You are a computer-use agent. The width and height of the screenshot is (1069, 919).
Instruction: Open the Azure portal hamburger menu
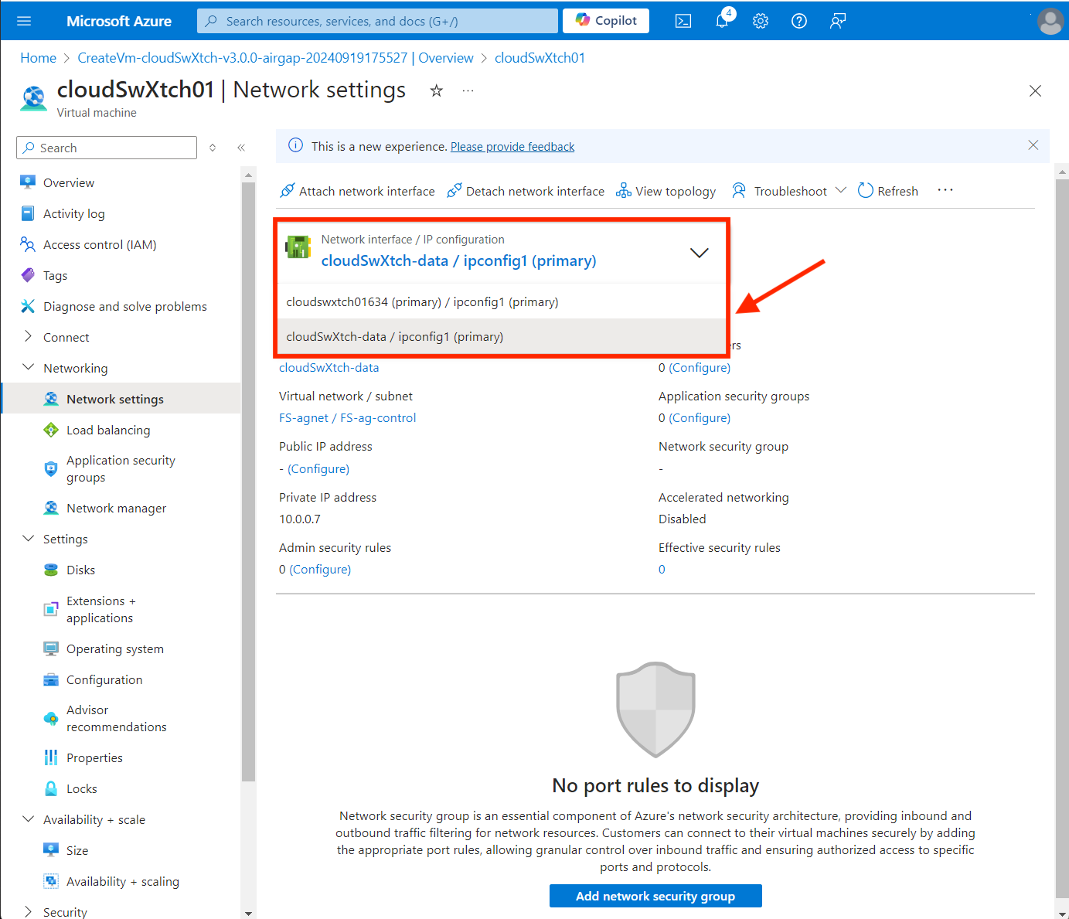(x=24, y=21)
